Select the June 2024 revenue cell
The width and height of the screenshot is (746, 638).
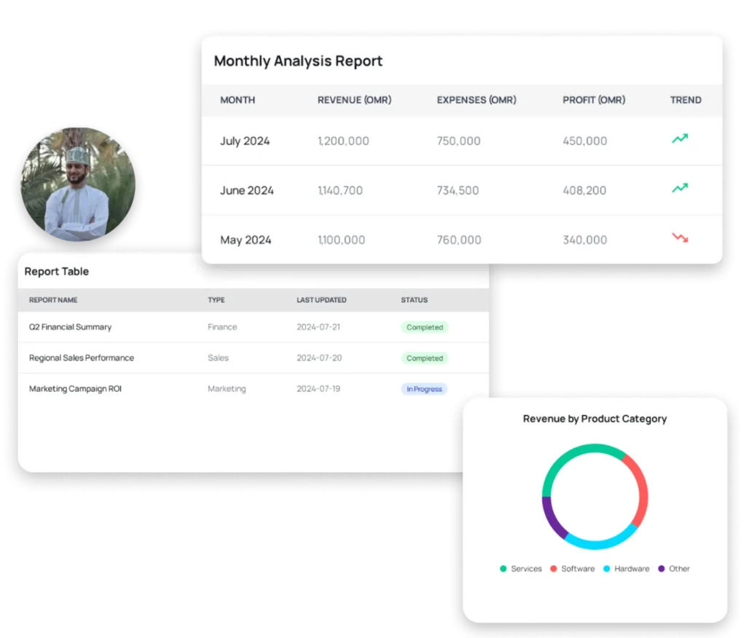click(340, 190)
